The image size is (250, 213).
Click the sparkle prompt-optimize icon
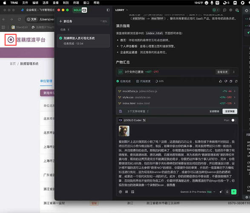click(x=221, y=192)
